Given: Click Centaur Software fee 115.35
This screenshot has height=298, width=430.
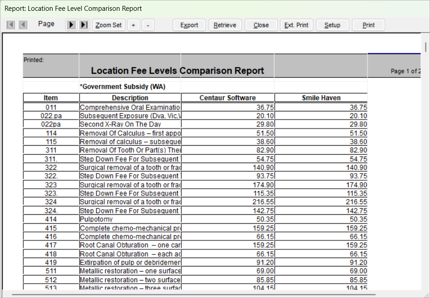Looking at the screenshot, I should pos(264,193).
